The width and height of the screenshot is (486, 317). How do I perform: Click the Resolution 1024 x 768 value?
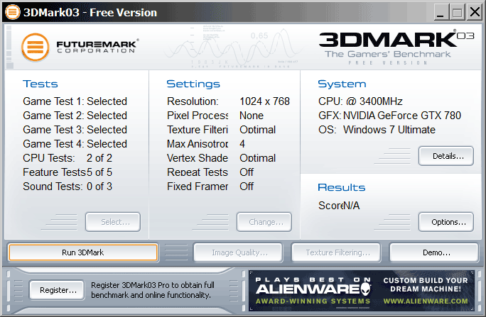[264, 101]
